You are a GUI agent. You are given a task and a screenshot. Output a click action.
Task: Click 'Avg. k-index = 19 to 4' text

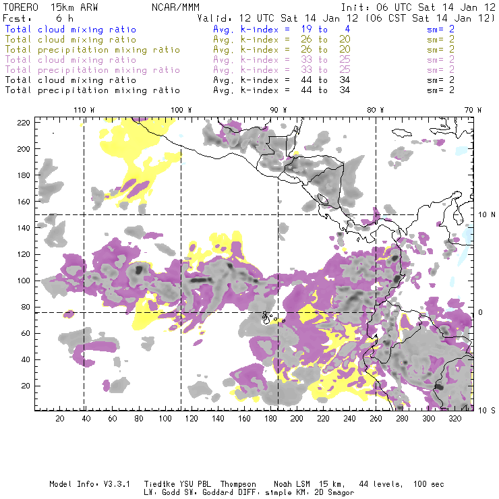[x=282, y=30]
